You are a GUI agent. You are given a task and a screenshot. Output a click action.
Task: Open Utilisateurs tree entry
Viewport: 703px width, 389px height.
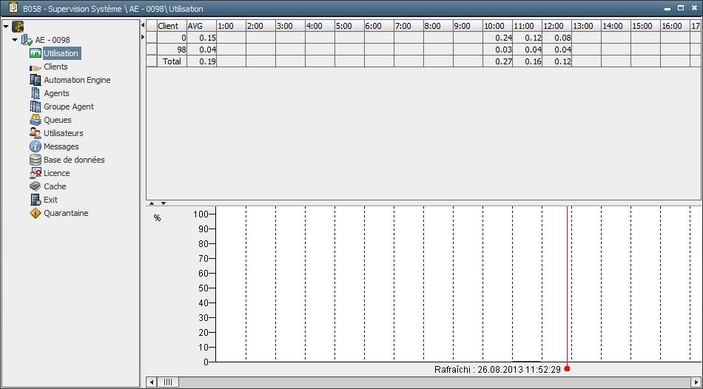[63, 133]
